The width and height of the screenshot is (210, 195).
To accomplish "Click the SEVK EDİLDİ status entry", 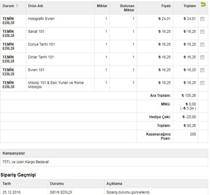I will pos(61,192).
